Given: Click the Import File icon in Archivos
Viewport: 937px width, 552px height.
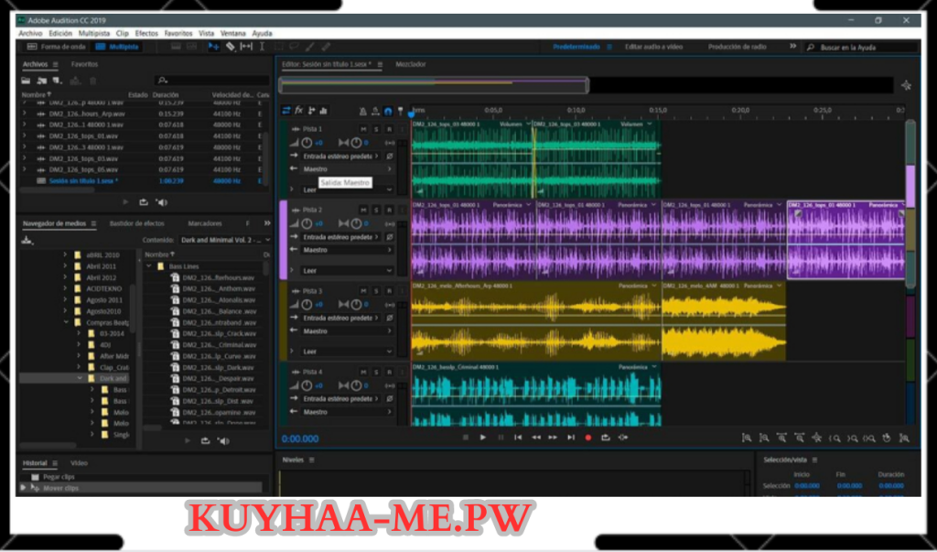Looking at the screenshot, I should [x=41, y=81].
